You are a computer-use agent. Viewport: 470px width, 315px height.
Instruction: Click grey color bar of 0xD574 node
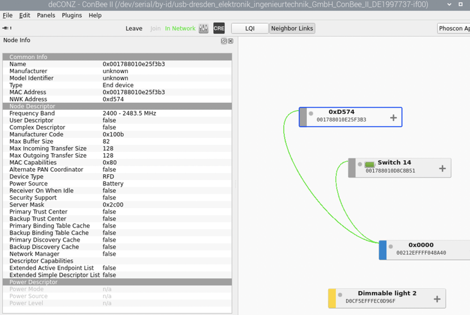tap(303, 117)
